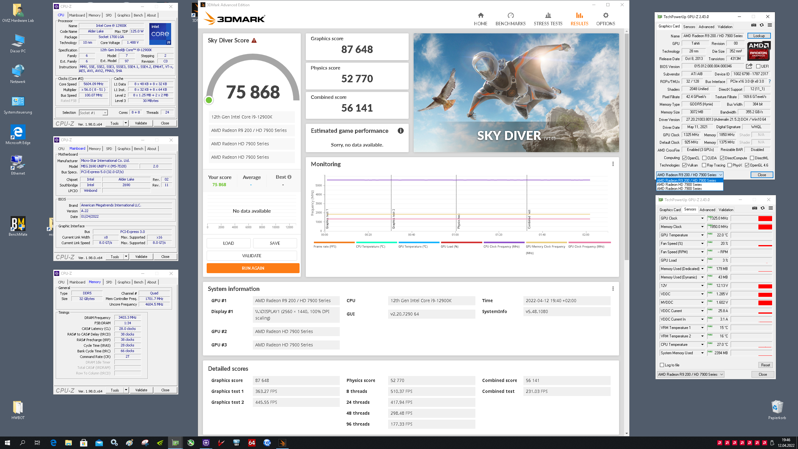
Task: Open the Monitoring panel three-dot menu
Action: click(613, 164)
